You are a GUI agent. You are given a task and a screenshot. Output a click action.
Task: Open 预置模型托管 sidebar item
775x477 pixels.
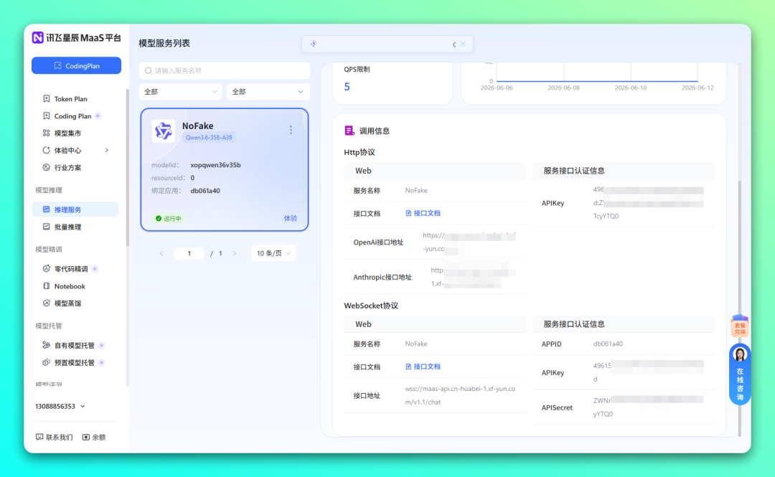74,363
